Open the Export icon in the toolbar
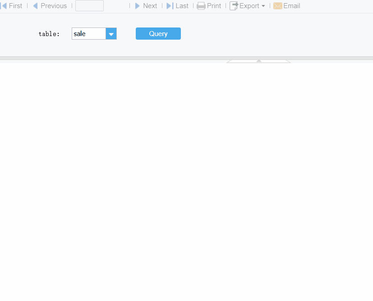The image size is (373, 301). tap(234, 6)
